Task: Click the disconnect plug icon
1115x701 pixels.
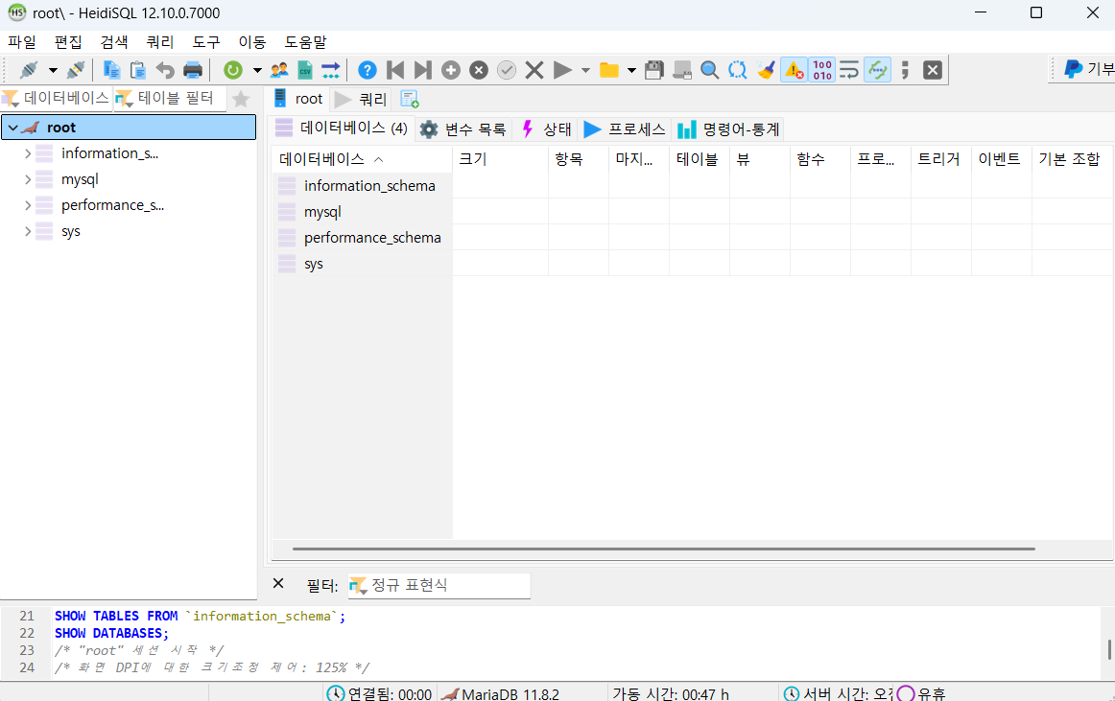Action: tap(76, 70)
